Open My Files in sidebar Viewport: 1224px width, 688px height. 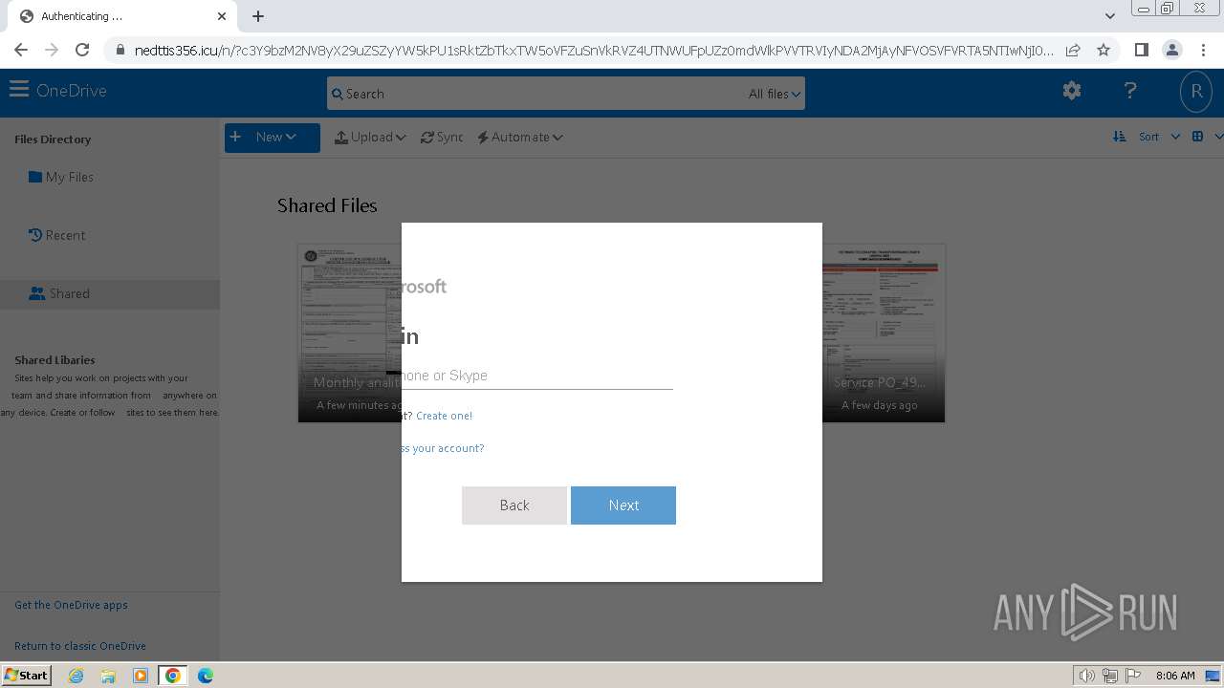[x=61, y=177]
